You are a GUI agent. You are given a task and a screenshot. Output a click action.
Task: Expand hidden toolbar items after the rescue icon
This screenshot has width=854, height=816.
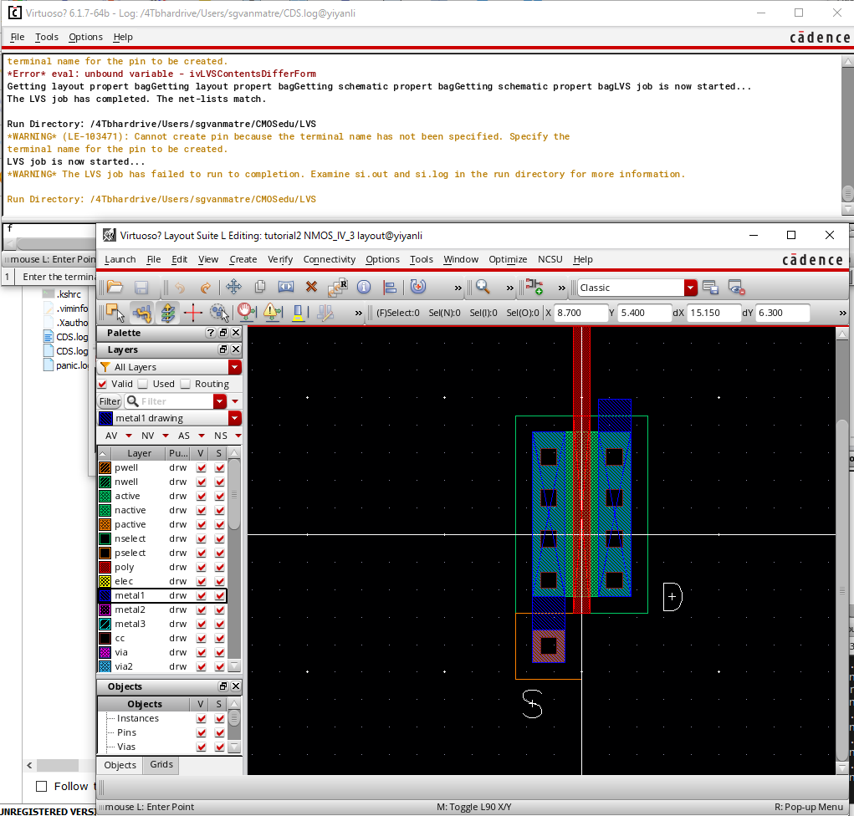click(x=458, y=288)
